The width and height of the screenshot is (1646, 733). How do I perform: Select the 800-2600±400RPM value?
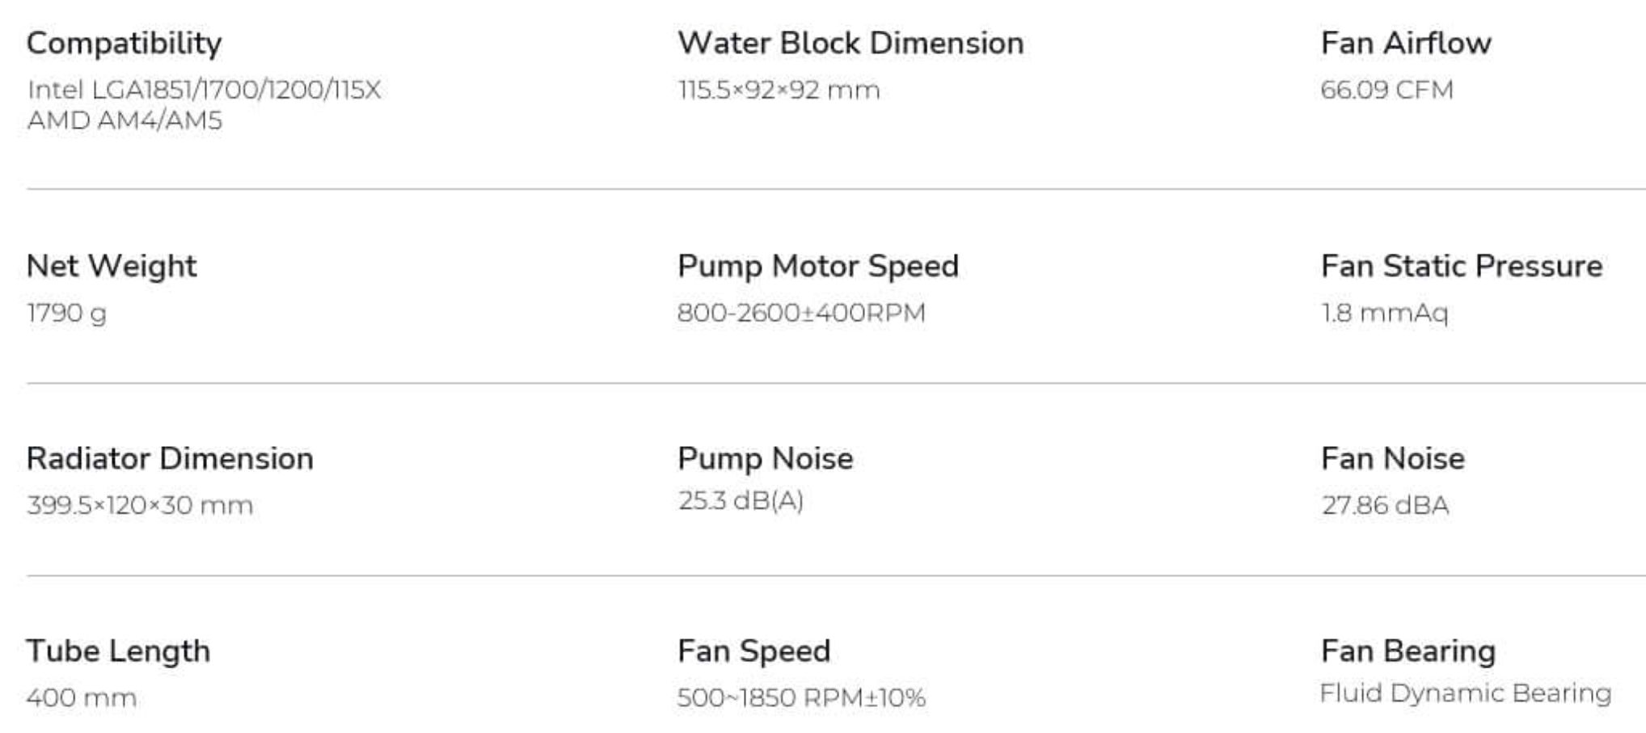point(801,313)
